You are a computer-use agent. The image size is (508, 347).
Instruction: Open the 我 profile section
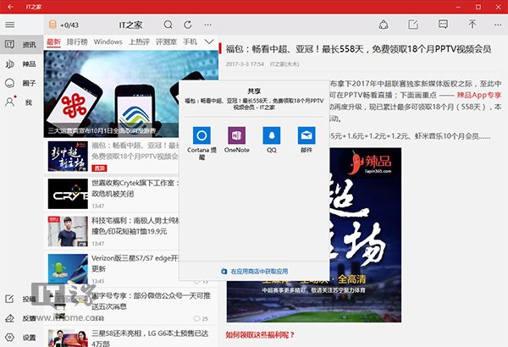pyautogui.click(x=21, y=102)
